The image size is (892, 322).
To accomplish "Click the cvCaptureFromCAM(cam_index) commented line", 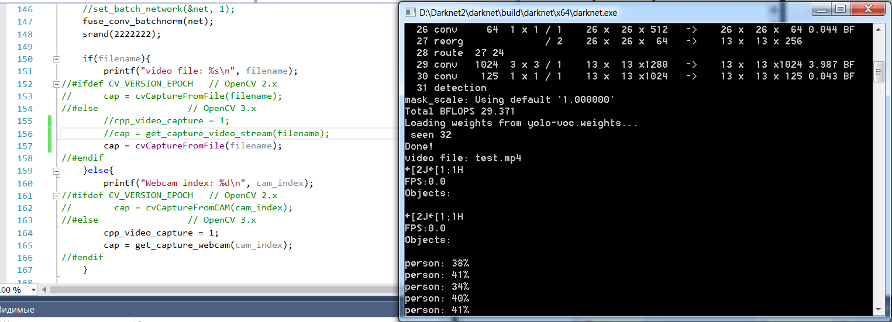I will pos(177,208).
